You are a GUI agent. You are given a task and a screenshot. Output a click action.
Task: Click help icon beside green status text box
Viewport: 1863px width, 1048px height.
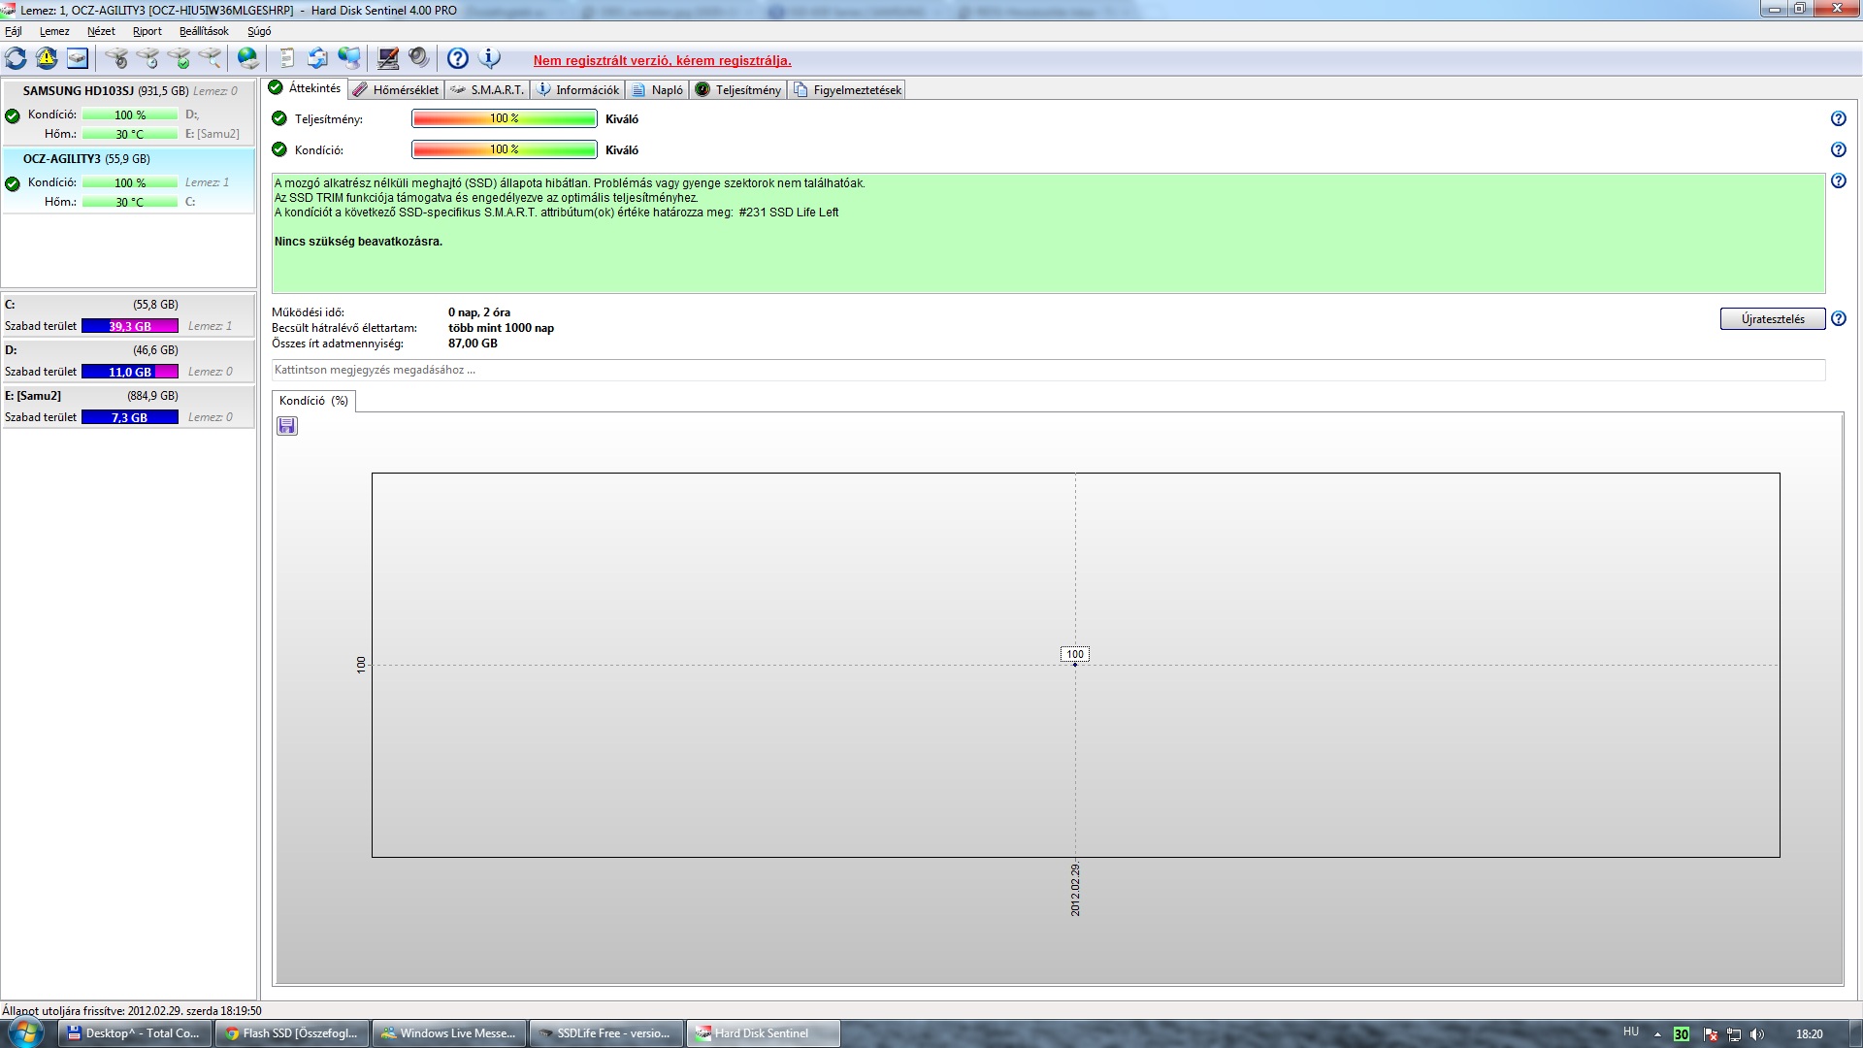click(x=1838, y=180)
